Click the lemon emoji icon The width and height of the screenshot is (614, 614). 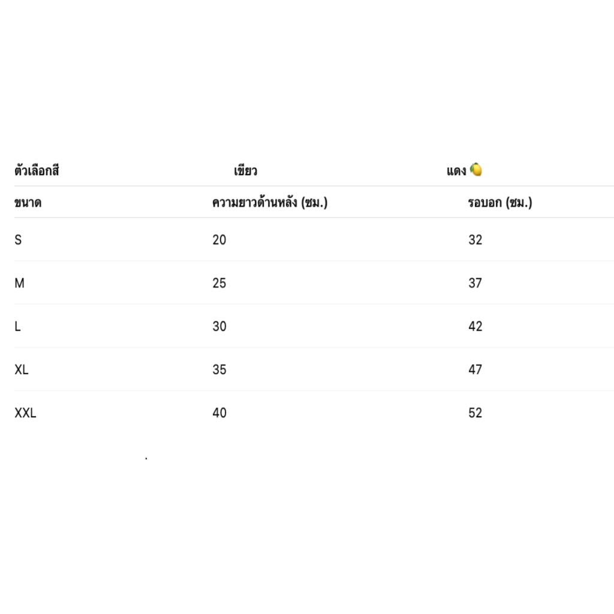coord(475,170)
